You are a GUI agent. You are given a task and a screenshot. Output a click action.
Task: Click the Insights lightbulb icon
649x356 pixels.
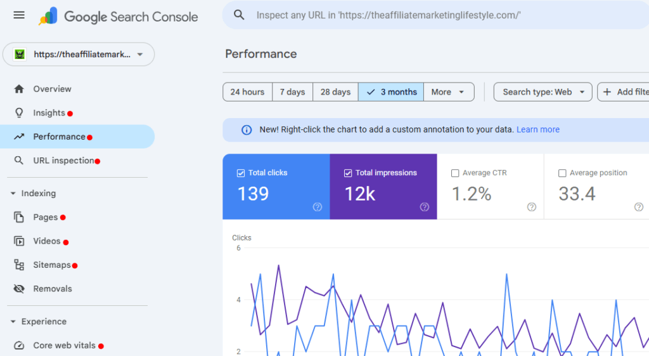point(19,113)
